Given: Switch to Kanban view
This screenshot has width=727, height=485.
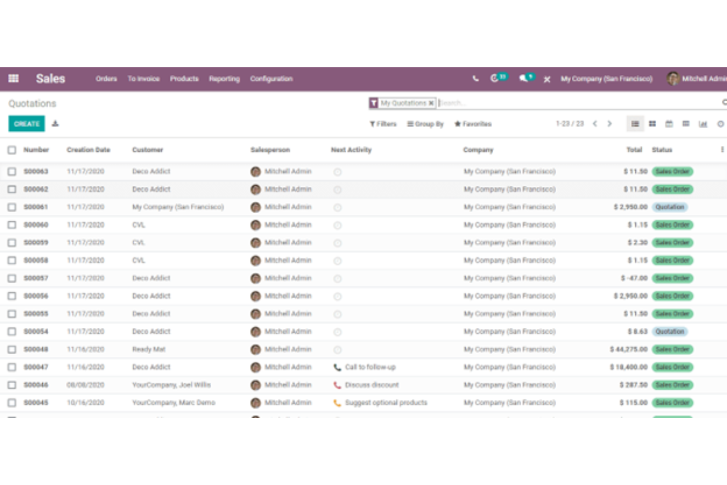Looking at the screenshot, I should coord(652,124).
